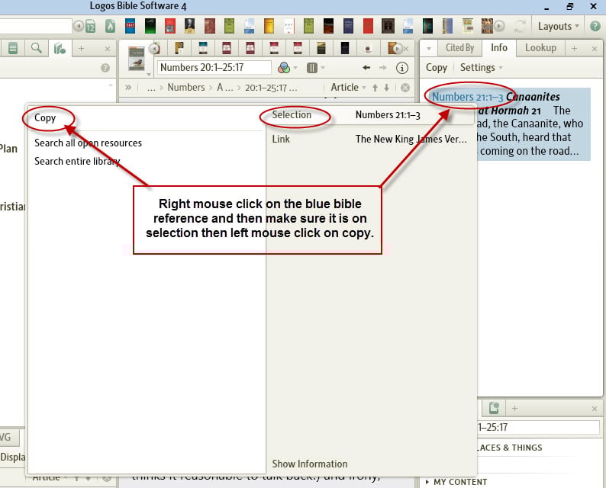The image size is (606, 488).
Task: Click the left panel help question icon
Action: click(x=105, y=68)
